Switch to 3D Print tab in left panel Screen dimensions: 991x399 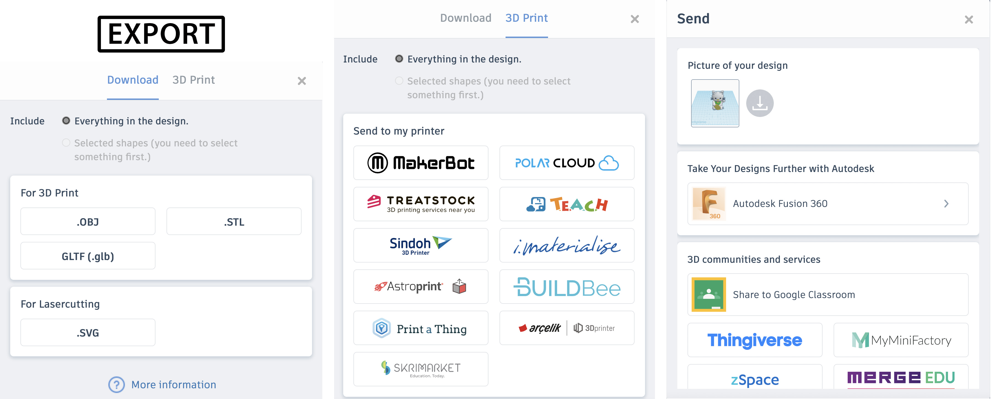193,80
